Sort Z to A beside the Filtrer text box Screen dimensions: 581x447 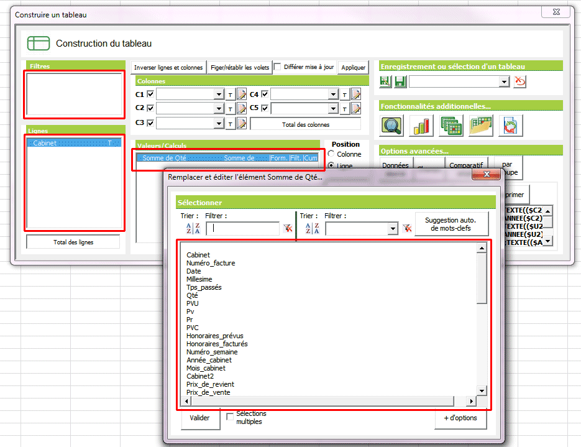pos(197,228)
